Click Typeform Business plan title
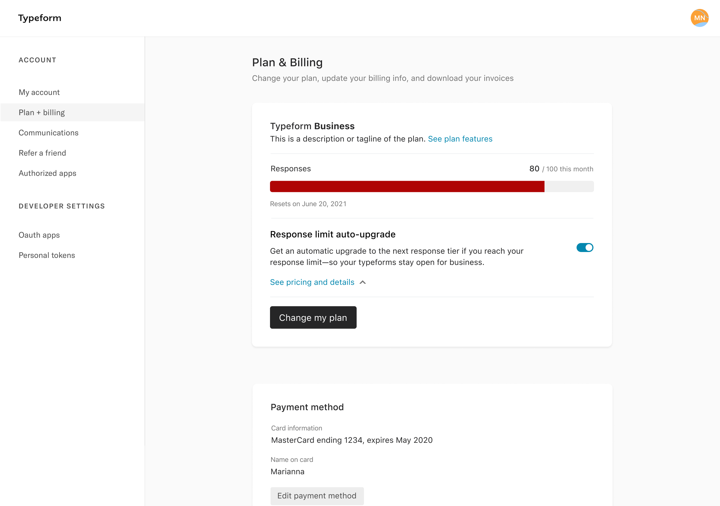This screenshot has height=506, width=720. pos(312,126)
